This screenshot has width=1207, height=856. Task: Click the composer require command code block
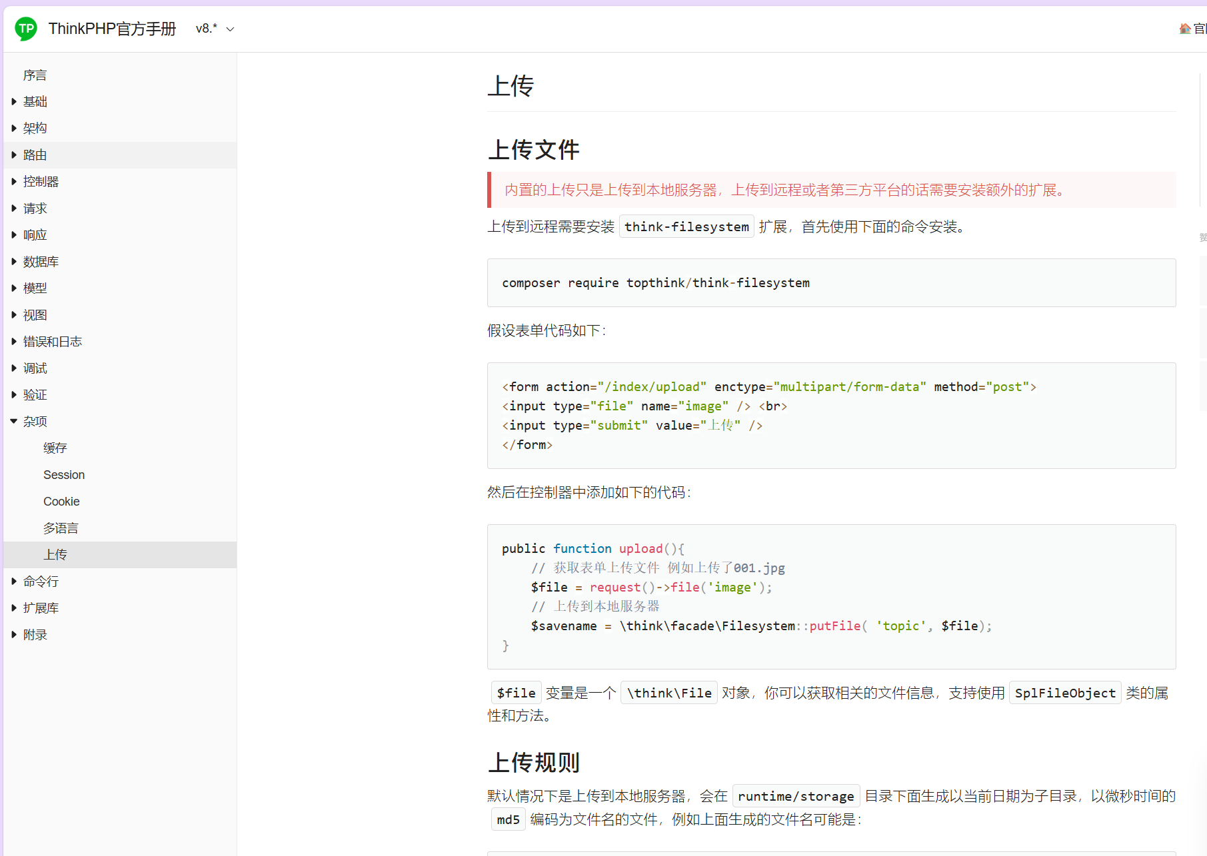831,282
